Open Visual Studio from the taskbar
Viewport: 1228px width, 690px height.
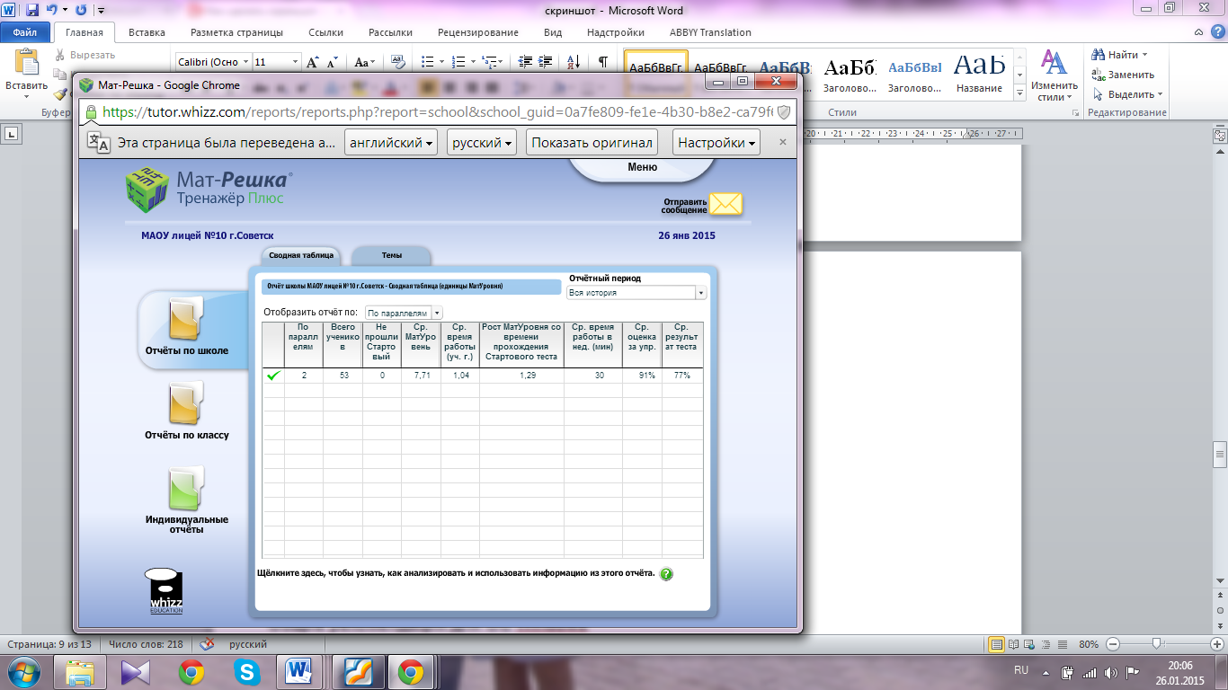[x=136, y=671]
